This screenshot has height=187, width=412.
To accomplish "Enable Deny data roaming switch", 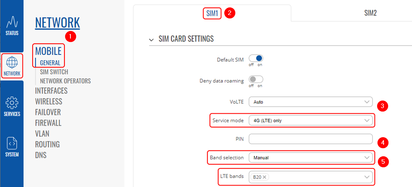I will 256,79.
